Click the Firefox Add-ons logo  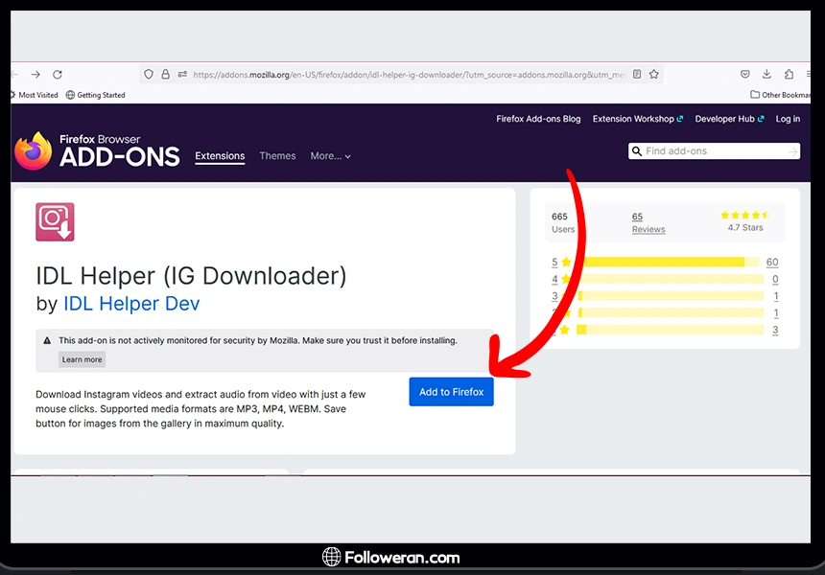[97, 151]
